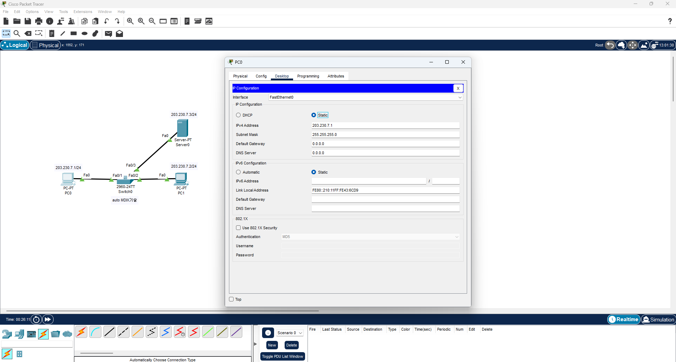
Task: Click the Fast Forward Time button
Action: 48,319
